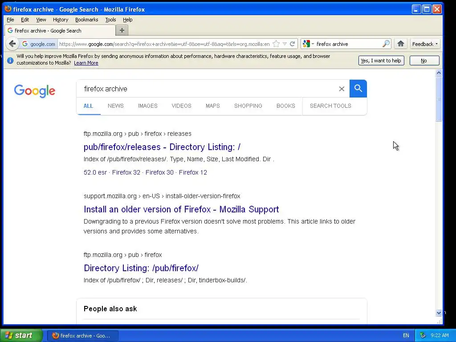
Task: Open the Learn More link
Action: [86, 63]
